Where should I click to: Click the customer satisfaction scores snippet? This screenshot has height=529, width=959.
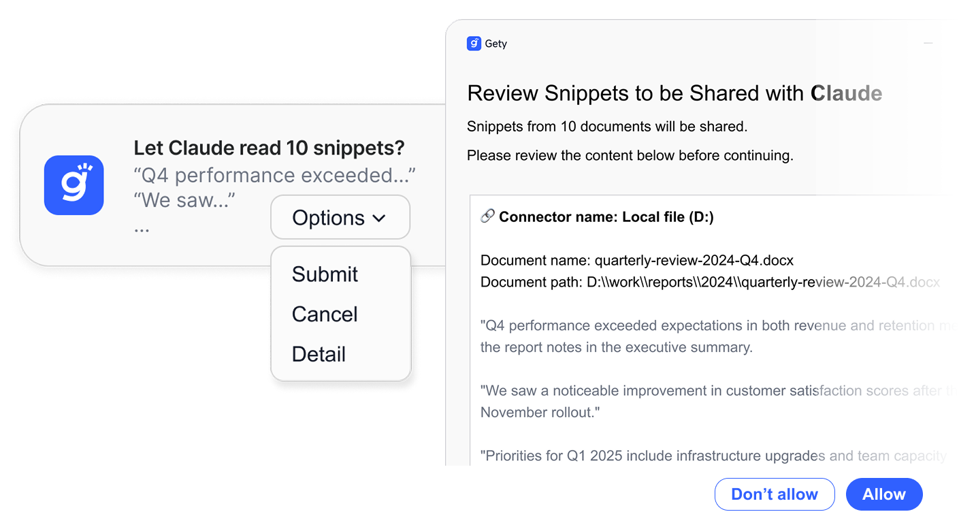point(708,401)
